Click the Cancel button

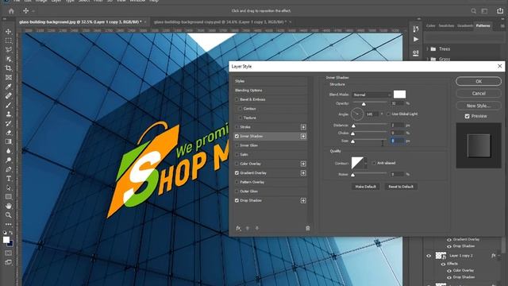(x=479, y=94)
